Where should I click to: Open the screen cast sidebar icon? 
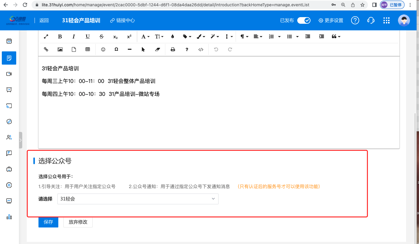point(9,106)
